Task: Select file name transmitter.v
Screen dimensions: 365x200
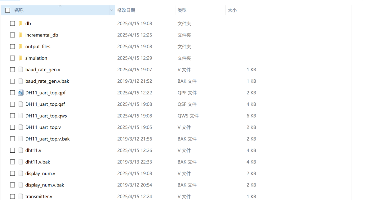Action: (39, 197)
